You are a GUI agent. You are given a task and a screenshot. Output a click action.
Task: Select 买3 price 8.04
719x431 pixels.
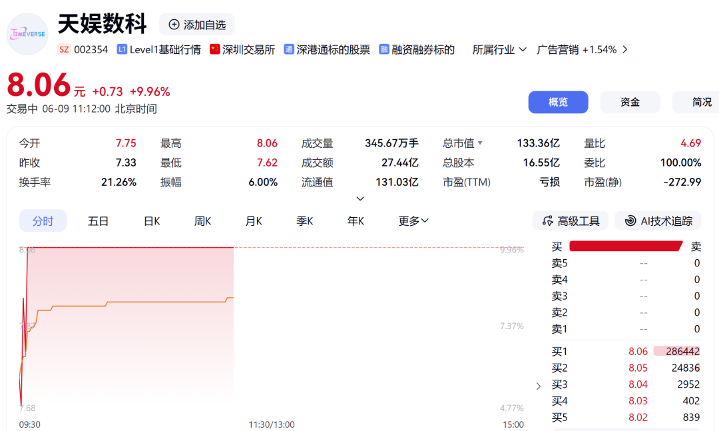[x=638, y=384]
